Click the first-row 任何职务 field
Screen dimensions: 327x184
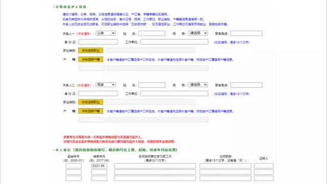pos(225,166)
